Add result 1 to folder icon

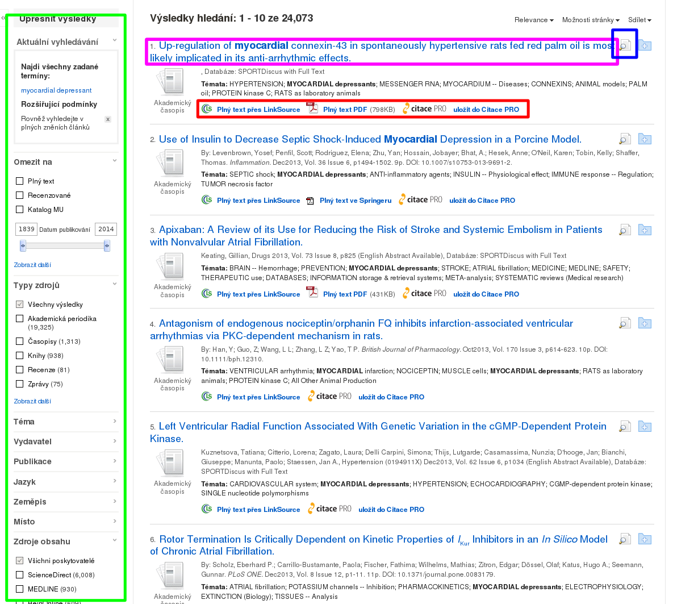coord(645,45)
